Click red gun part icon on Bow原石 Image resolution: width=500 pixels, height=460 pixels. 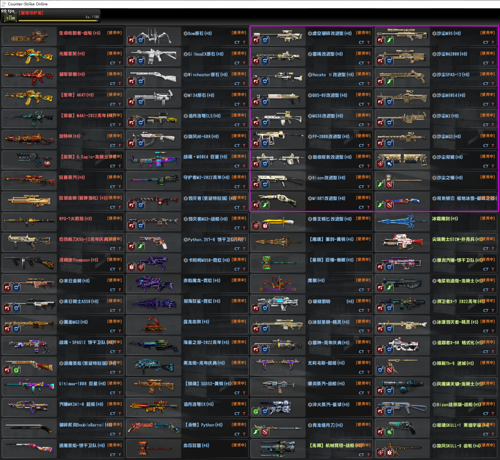point(131,41)
